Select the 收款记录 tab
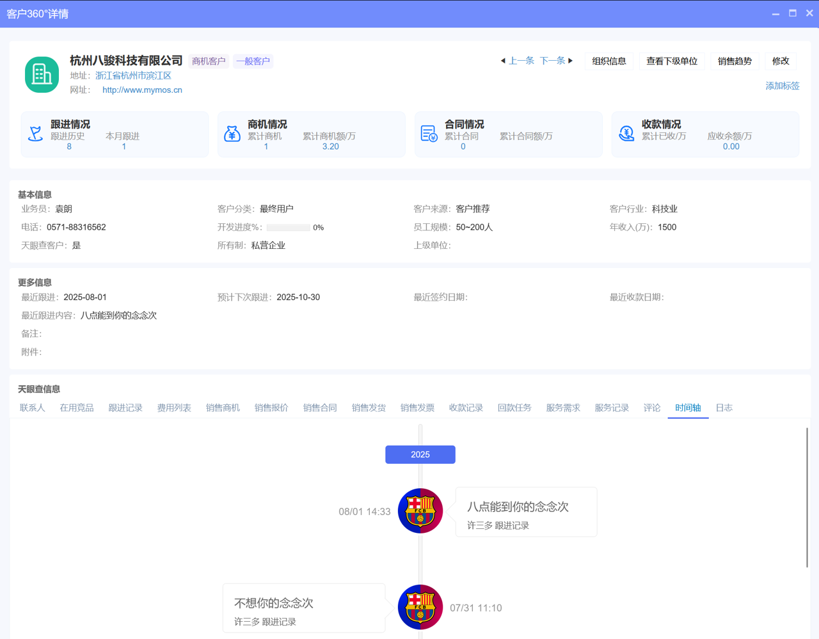819x639 pixels. [466, 407]
